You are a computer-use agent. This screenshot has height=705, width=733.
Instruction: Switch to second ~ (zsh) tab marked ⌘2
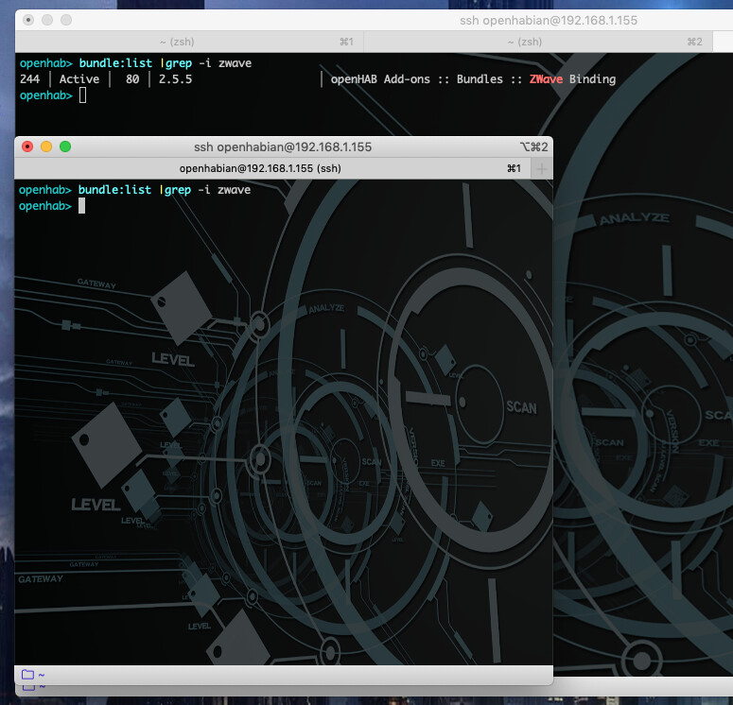(537, 42)
